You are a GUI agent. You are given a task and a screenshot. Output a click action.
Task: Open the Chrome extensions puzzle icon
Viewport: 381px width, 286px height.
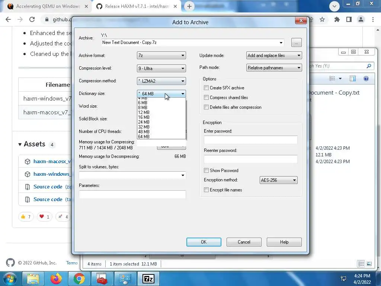coord(337,19)
